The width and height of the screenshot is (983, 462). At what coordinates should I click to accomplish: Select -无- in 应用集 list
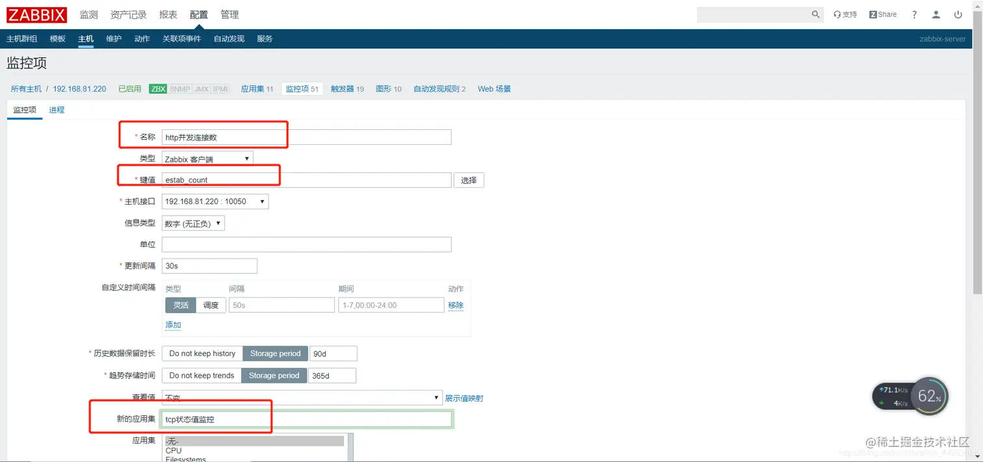[254, 441]
